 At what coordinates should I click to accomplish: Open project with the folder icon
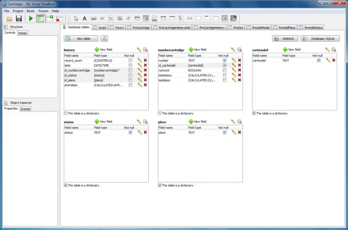click(x=9, y=19)
